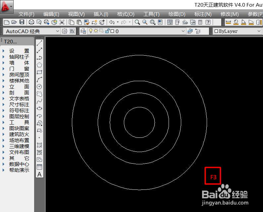Open the 插入(I) menu
Image resolution: width=263 pixels, height=212 pixels.
coord(101,14)
